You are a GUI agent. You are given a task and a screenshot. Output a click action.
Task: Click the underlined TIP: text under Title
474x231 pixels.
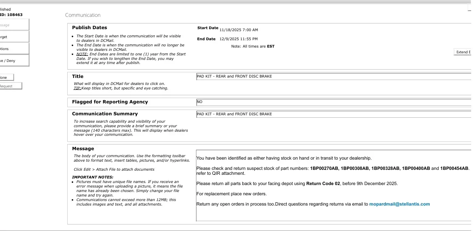tap(77, 88)
